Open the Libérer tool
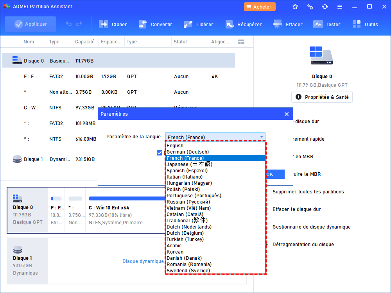This screenshot has height=293, width=391. point(199,24)
